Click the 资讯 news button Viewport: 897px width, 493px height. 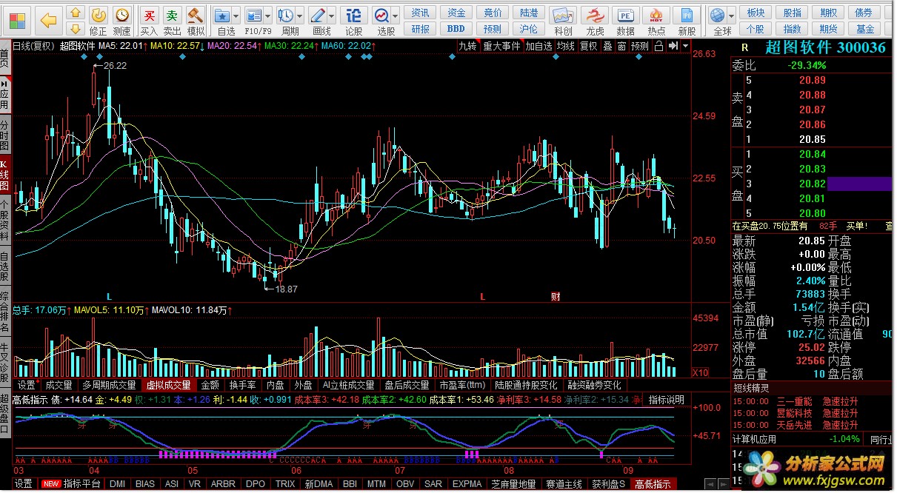tap(420, 13)
